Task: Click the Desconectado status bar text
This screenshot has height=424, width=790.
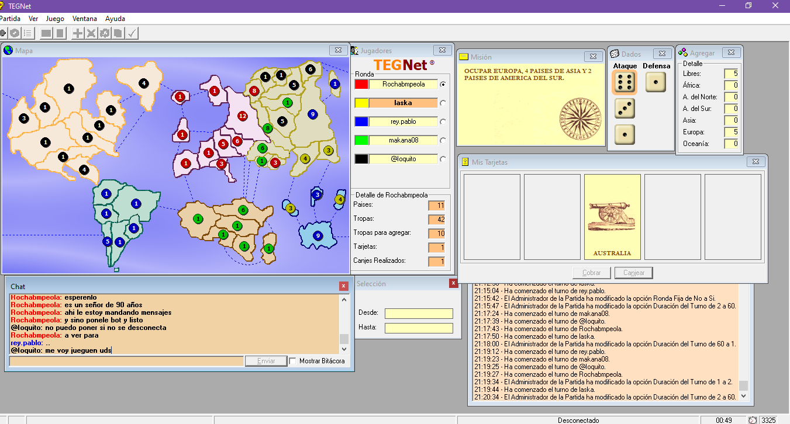Action: point(578,420)
